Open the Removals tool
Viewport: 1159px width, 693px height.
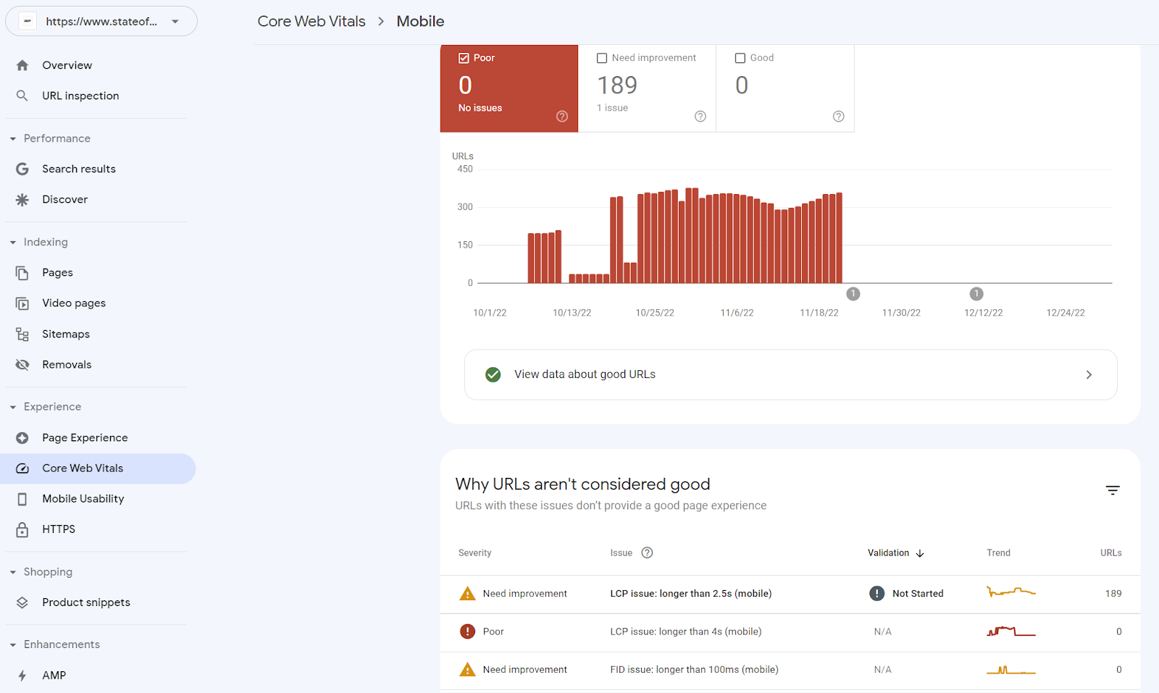[67, 364]
